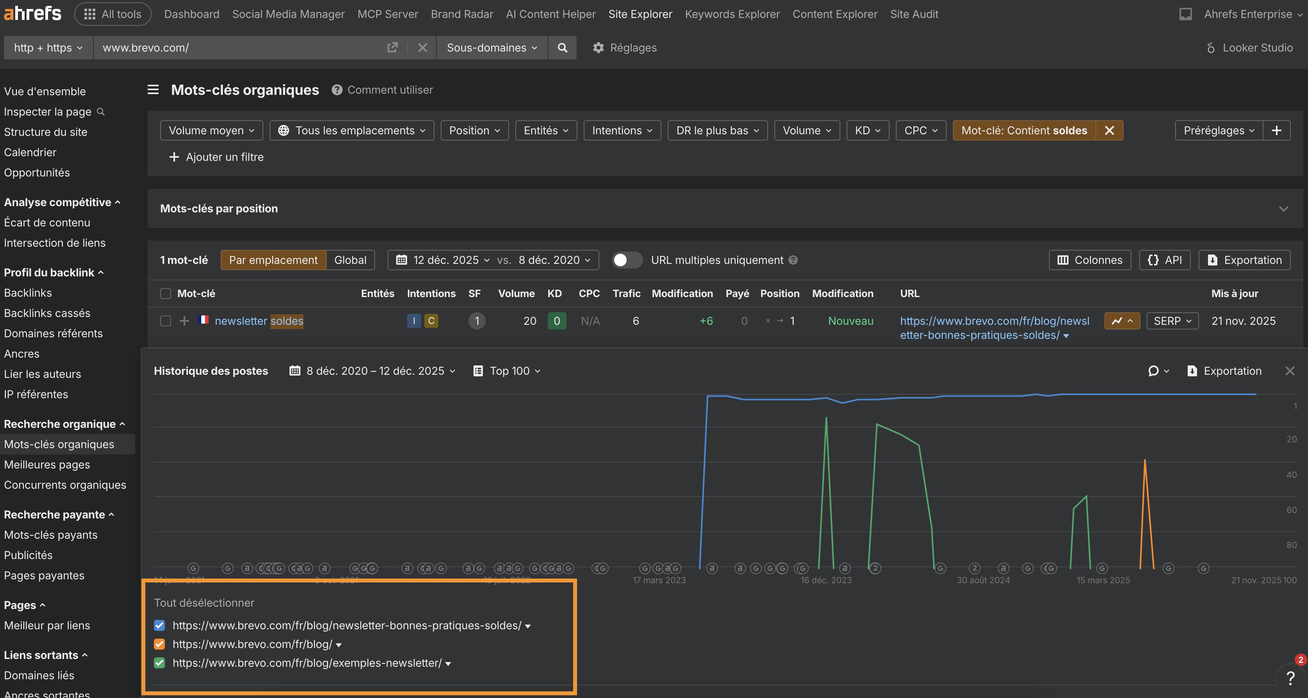Uncheck the exemples-newsletter green series
1308x698 pixels.
coord(159,663)
